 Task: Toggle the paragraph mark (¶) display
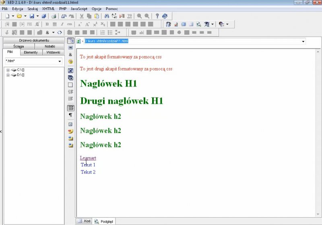(70, 115)
